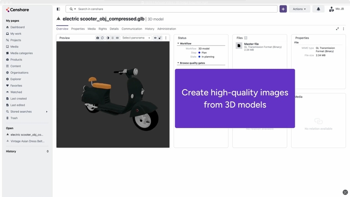
Task: Toggle the solid background icon in Preview toolbar
Action: coord(117,38)
